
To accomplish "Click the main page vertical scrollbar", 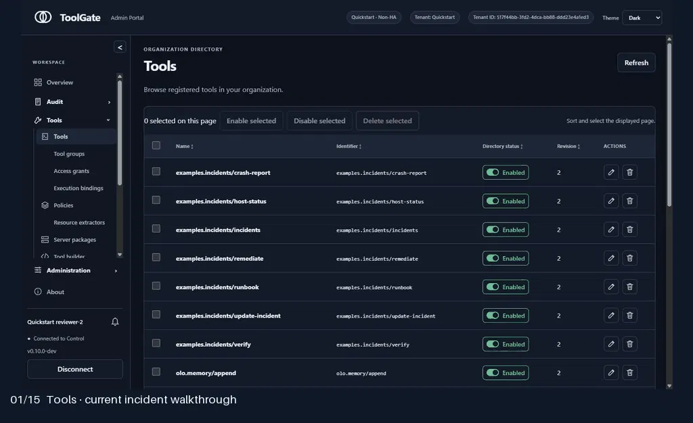I will (x=669, y=124).
